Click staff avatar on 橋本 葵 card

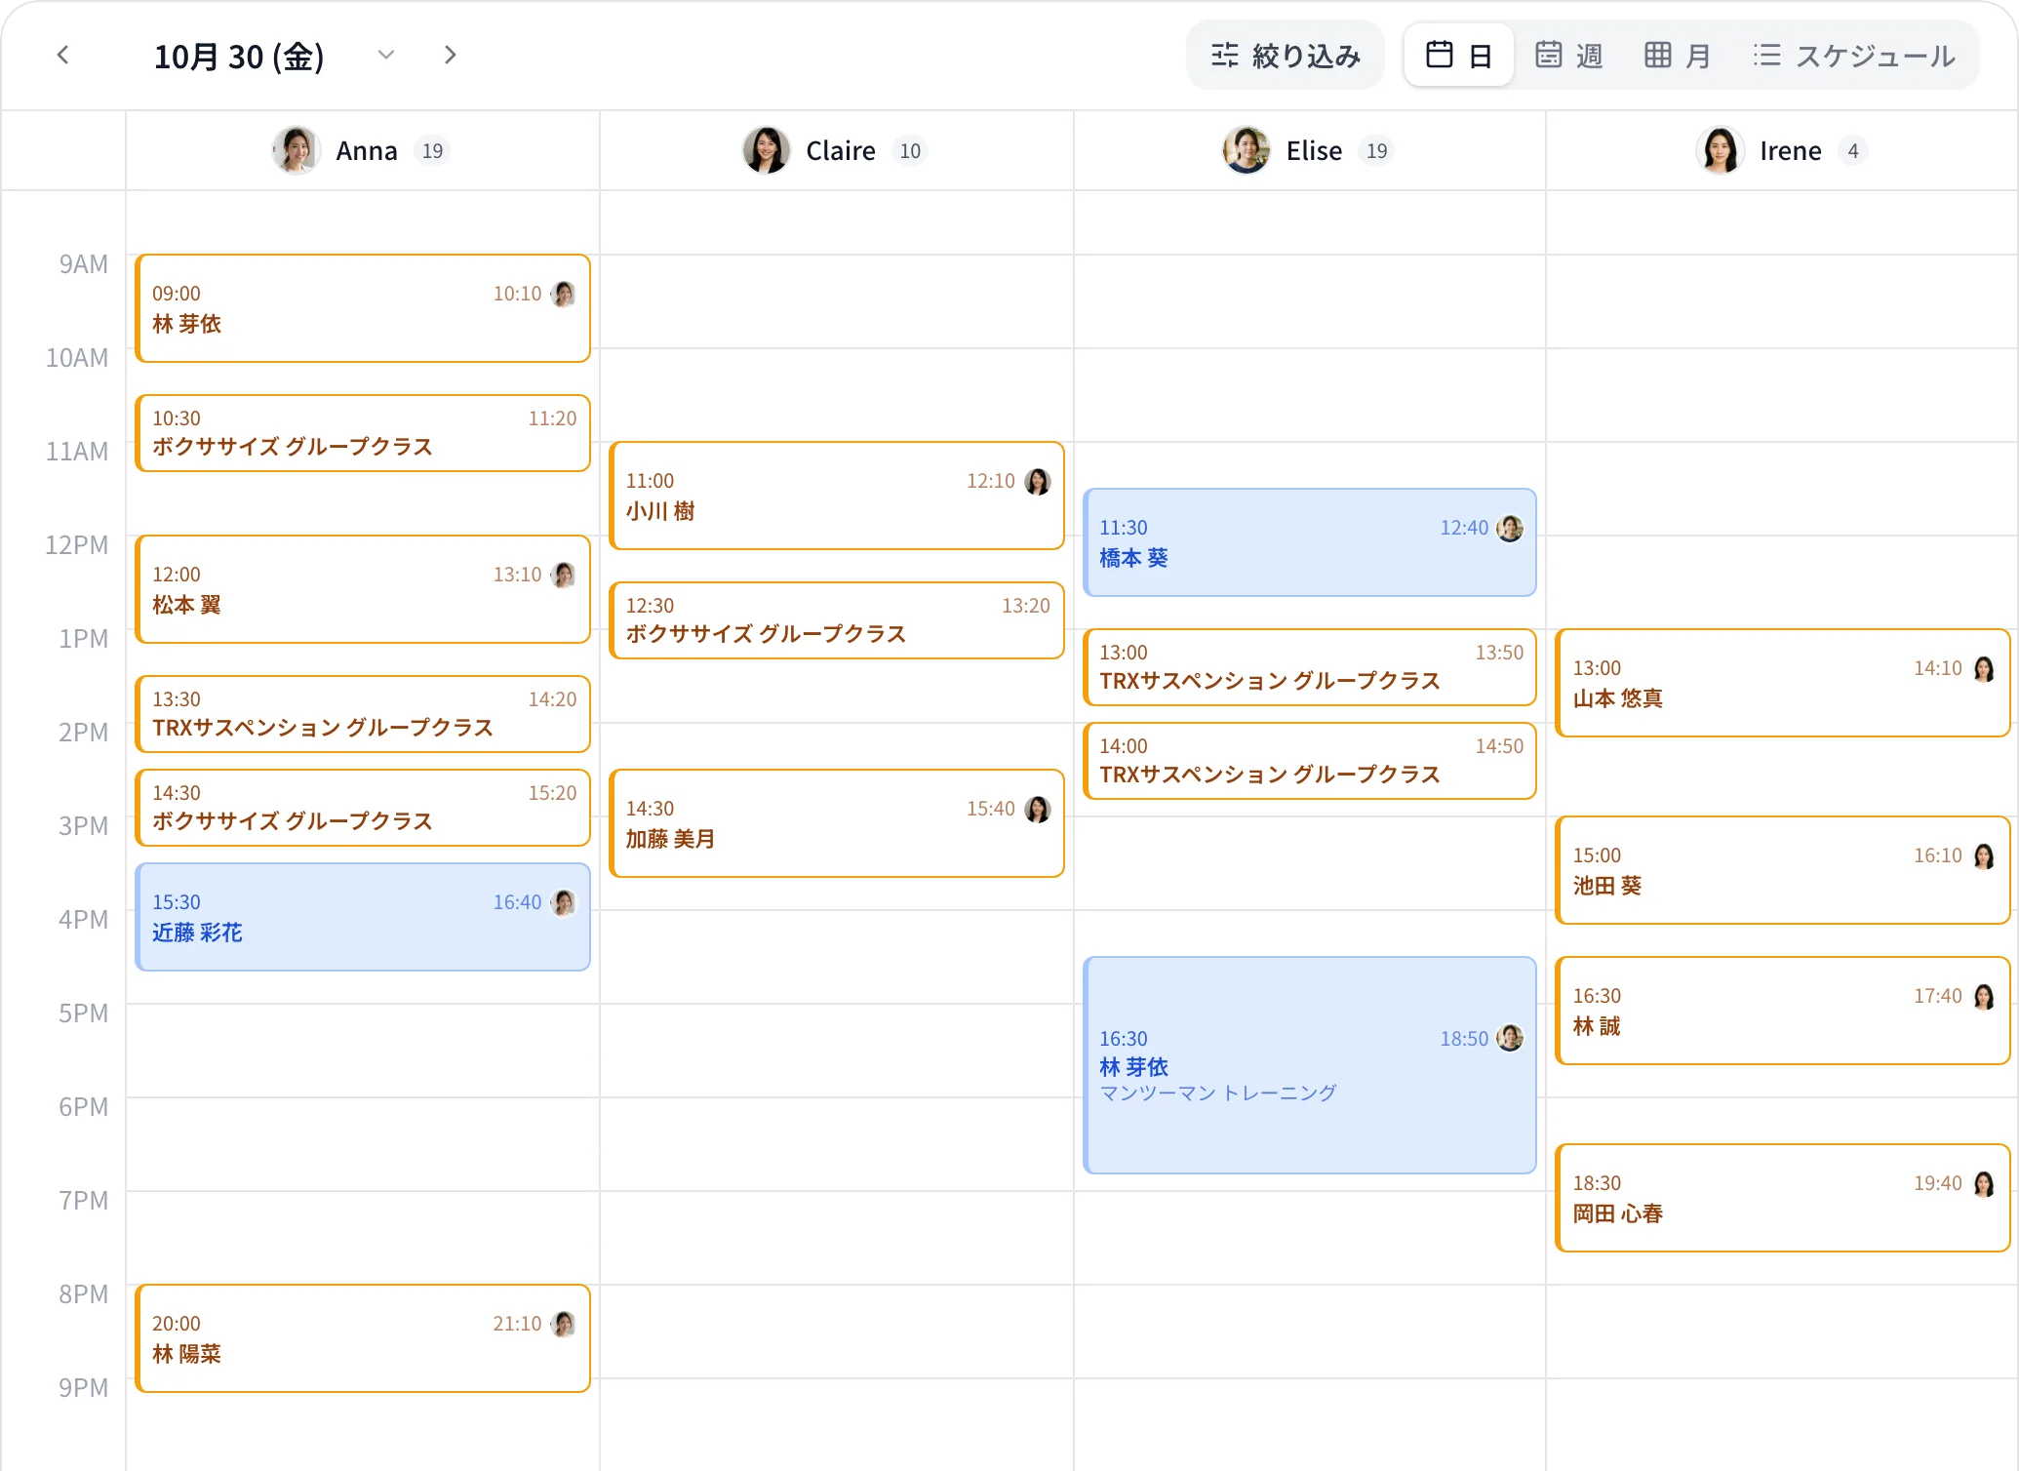pyautogui.click(x=1510, y=528)
